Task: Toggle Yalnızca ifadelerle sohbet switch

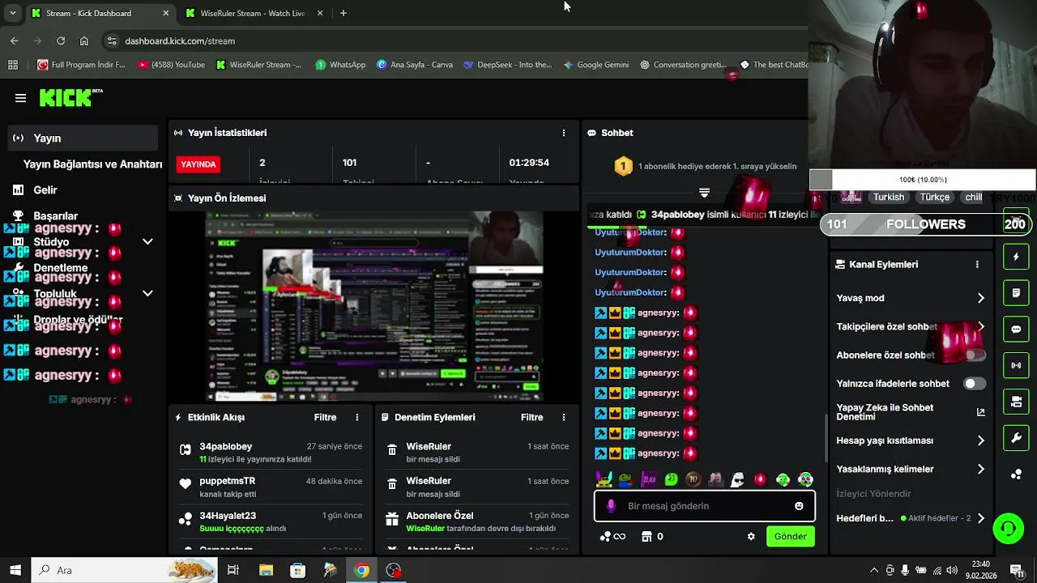Action: point(975,384)
